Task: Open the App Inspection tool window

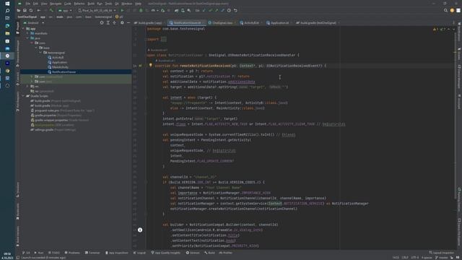Action: pyautogui.click(x=117, y=253)
